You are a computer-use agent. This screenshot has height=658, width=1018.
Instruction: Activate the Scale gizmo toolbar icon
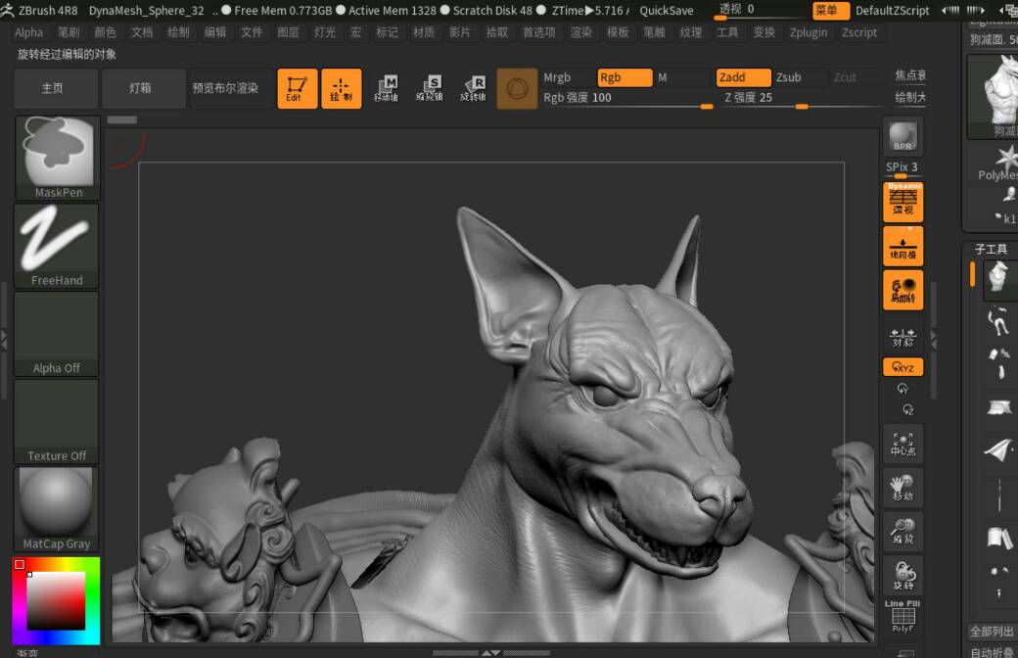click(430, 88)
